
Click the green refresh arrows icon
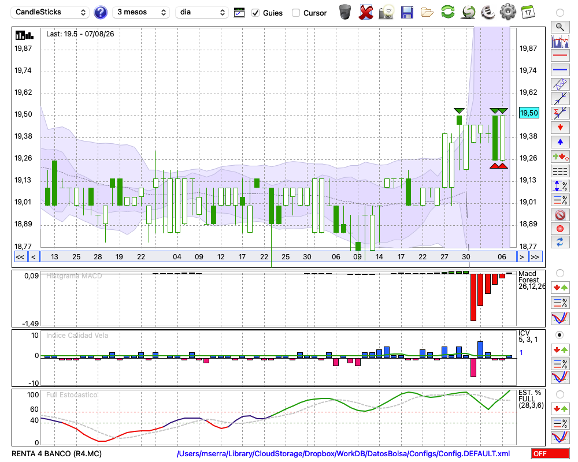click(x=447, y=12)
